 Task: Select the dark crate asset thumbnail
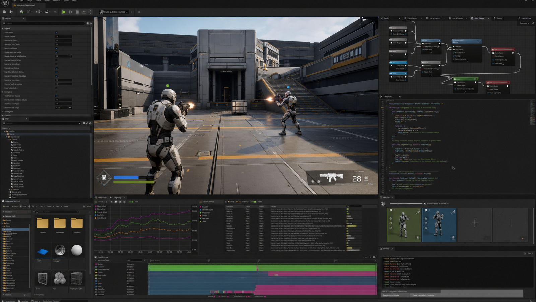(x=77, y=279)
